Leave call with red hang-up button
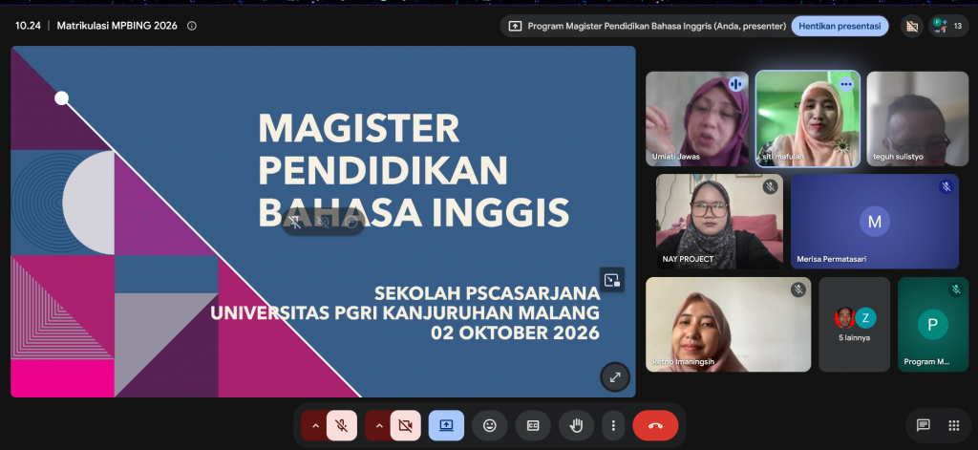The width and height of the screenshot is (978, 450). (655, 426)
